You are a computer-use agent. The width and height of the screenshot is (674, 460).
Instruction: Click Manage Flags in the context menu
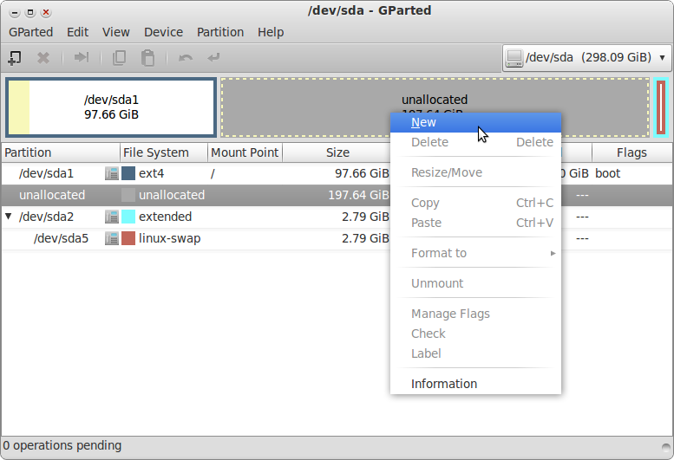pos(475,314)
